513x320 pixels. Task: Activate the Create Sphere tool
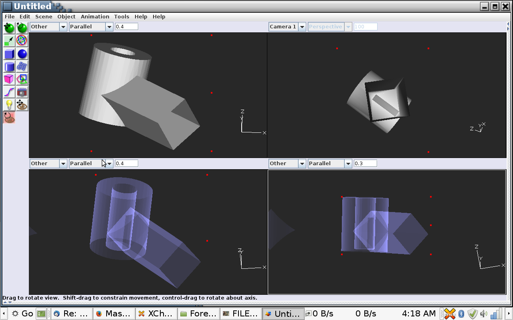[22, 54]
